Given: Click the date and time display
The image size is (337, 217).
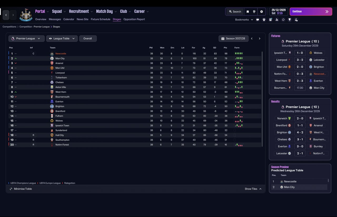Looking at the screenshot, I should click(x=279, y=12).
